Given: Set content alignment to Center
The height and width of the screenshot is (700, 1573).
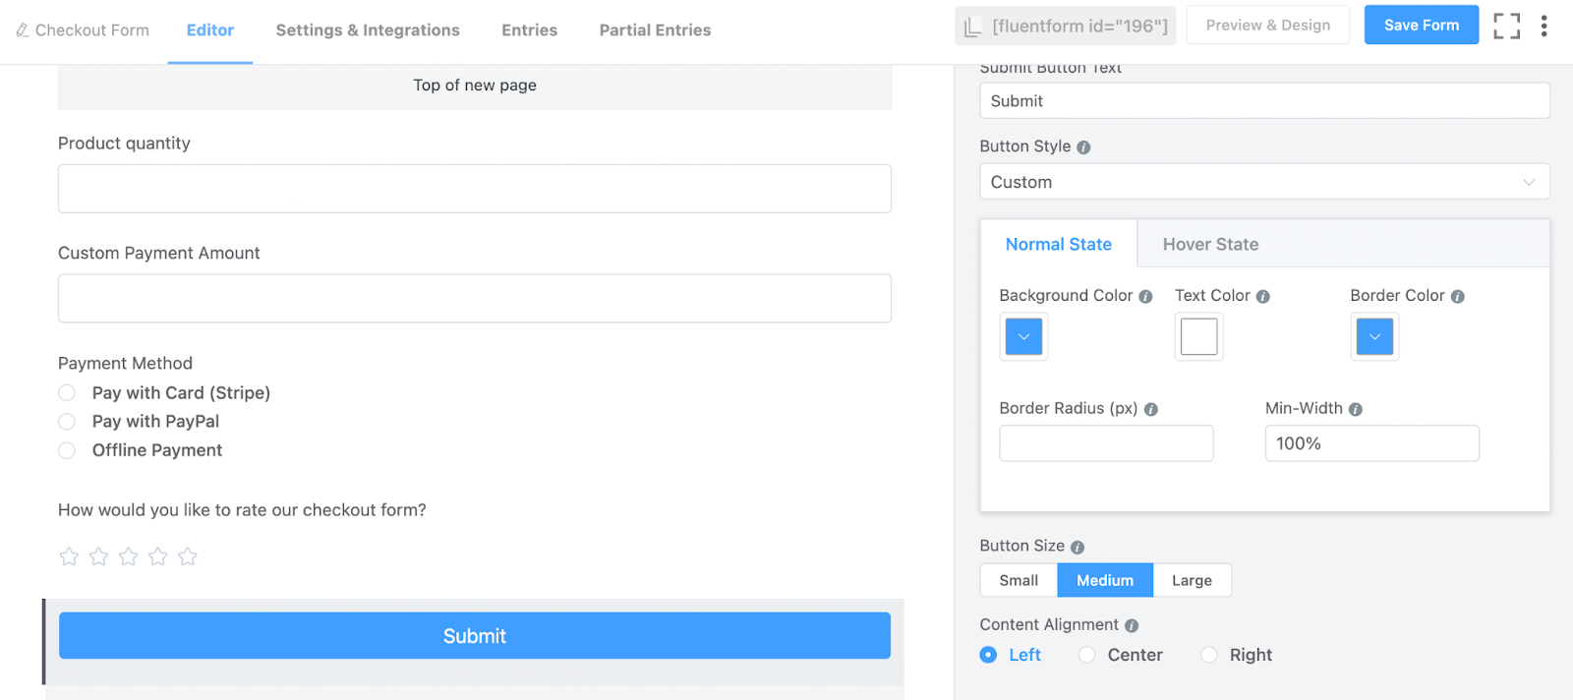Looking at the screenshot, I should 1087,655.
